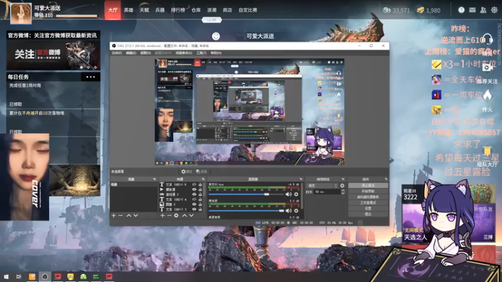
Task: Switch to the 英雄 game tab
Action: click(x=129, y=10)
